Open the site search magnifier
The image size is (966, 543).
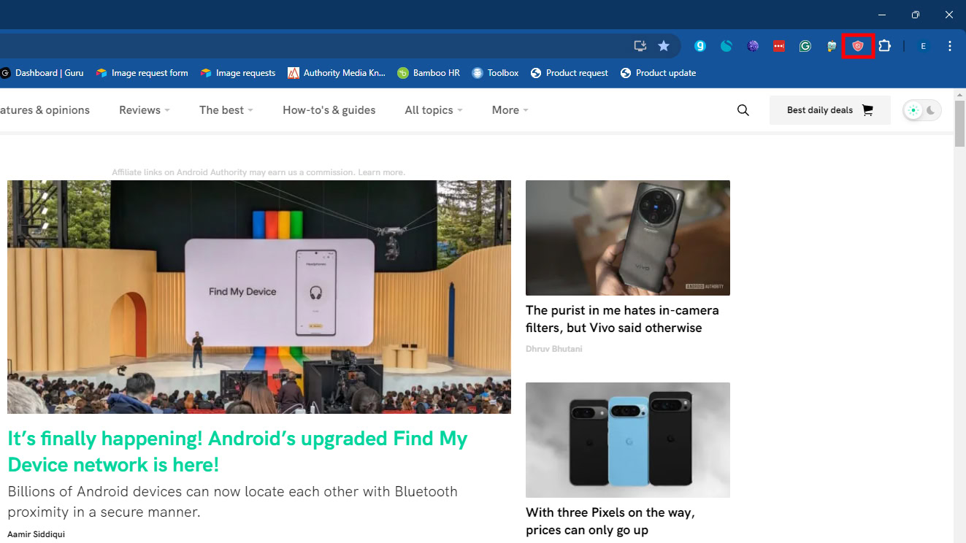tap(743, 110)
